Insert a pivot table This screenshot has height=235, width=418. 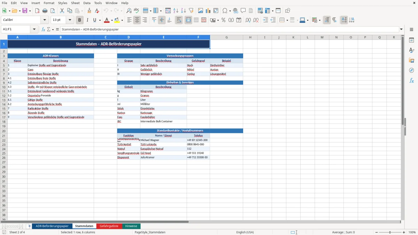click(216, 11)
